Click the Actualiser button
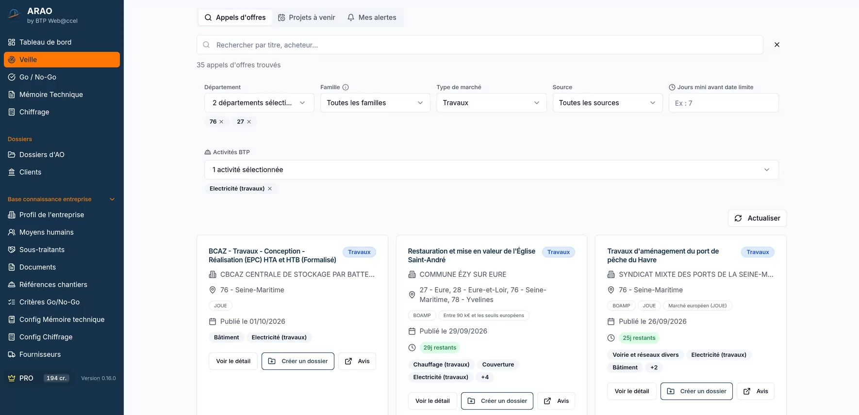 757,218
